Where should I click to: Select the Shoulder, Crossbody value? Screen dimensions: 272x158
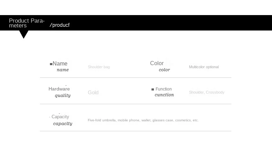[x=207, y=93]
